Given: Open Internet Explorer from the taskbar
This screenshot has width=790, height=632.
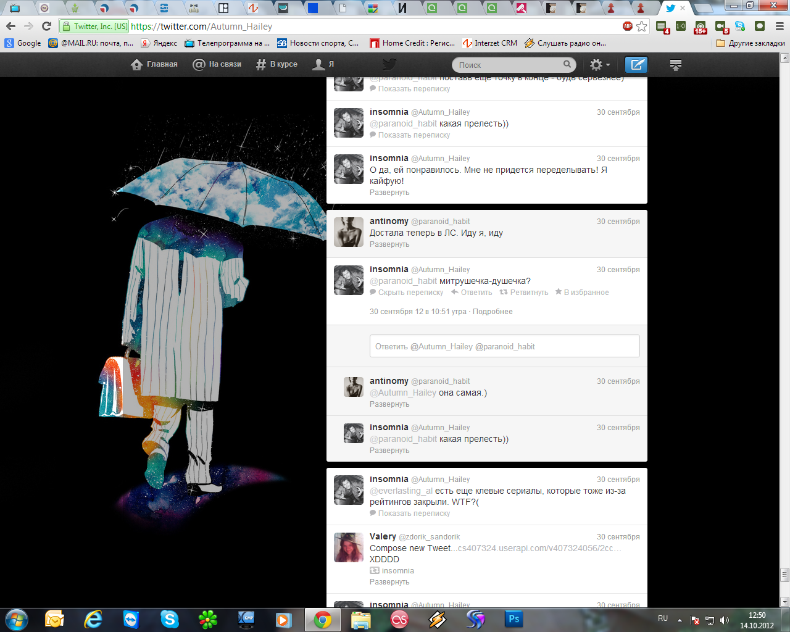Looking at the screenshot, I should (x=93, y=619).
